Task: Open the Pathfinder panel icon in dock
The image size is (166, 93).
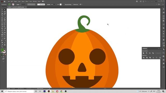Action: coord(164,49)
